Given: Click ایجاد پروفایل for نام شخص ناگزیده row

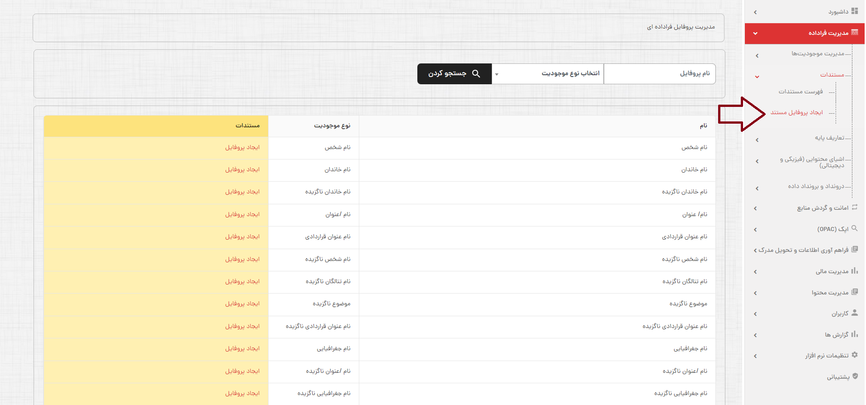Looking at the screenshot, I should pos(243,260).
